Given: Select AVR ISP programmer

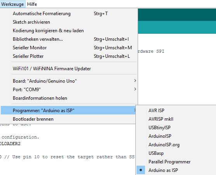Looking at the screenshot, I should click(x=176, y=111).
